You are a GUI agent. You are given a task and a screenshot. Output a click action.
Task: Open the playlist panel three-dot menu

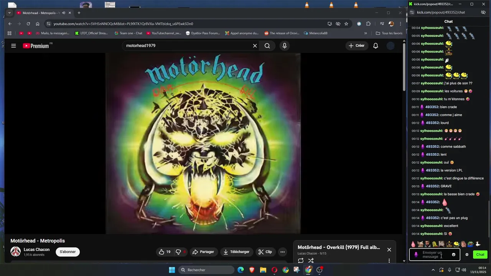pos(389,261)
